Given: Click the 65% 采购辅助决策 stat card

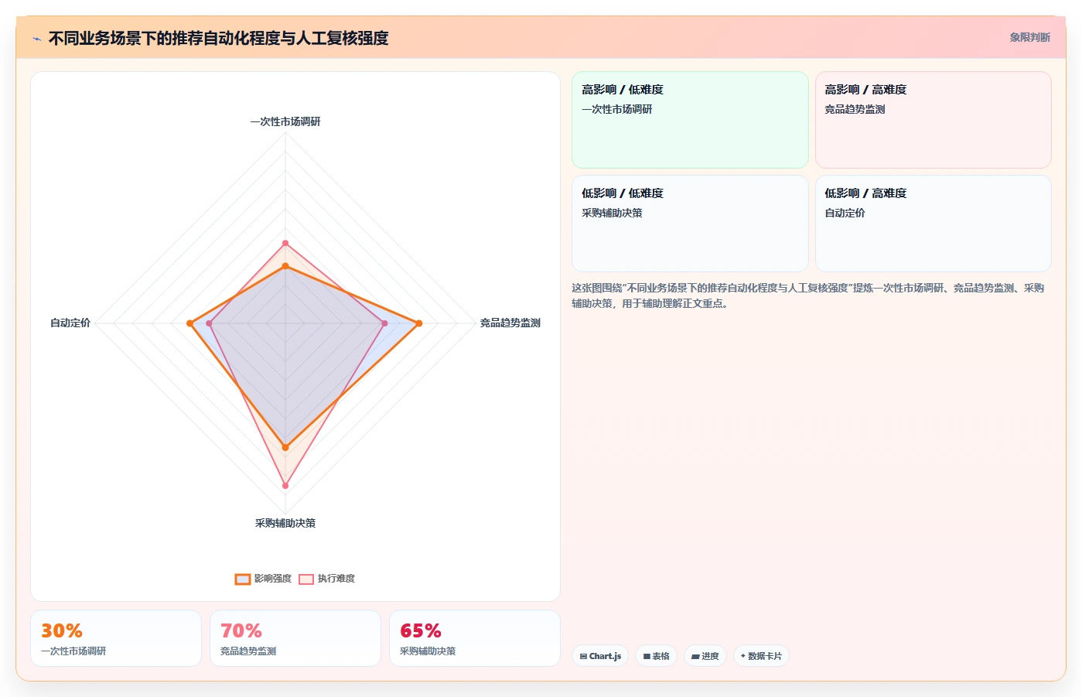Looking at the screenshot, I should (x=475, y=638).
